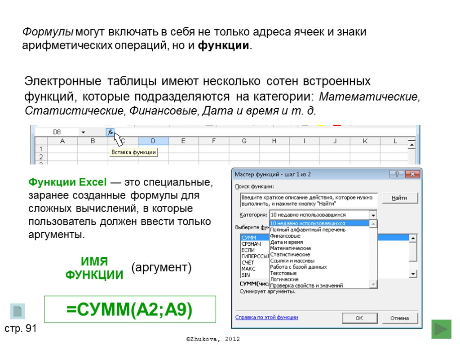Image resolution: width=460 pixels, height=345 pixels.
Task: Choose the Финансовые category
Action: 319,236
